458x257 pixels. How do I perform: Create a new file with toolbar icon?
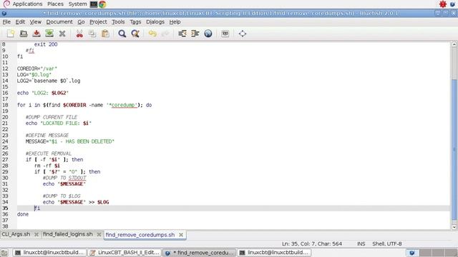(x=11, y=34)
